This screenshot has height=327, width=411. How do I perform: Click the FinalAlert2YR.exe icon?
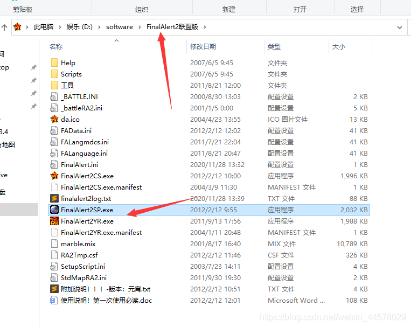pyautogui.click(x=54, y=221)
